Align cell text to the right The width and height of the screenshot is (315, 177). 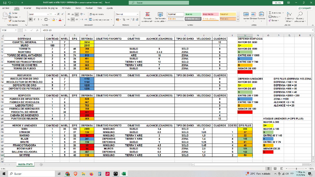pyautogui.click(x=76, y=19)
